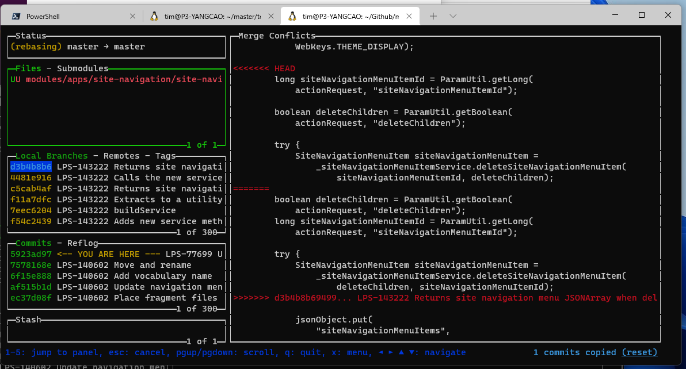Click the ======= conflict separator line
The width and height of the screenshot is (686, 369).
[251, 189]
